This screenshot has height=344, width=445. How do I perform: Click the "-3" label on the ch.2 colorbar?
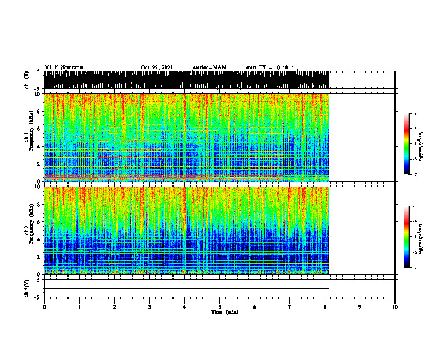(x=414, y=206)
